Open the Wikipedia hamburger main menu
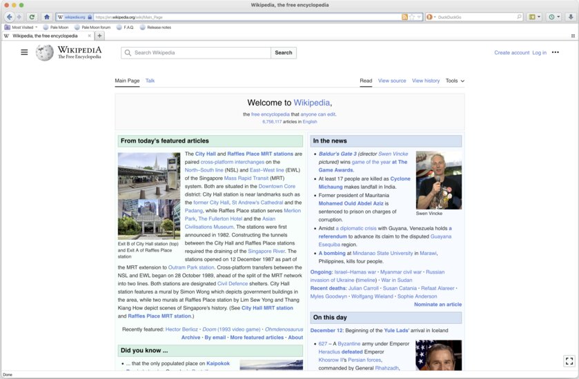 coord(24,52)
